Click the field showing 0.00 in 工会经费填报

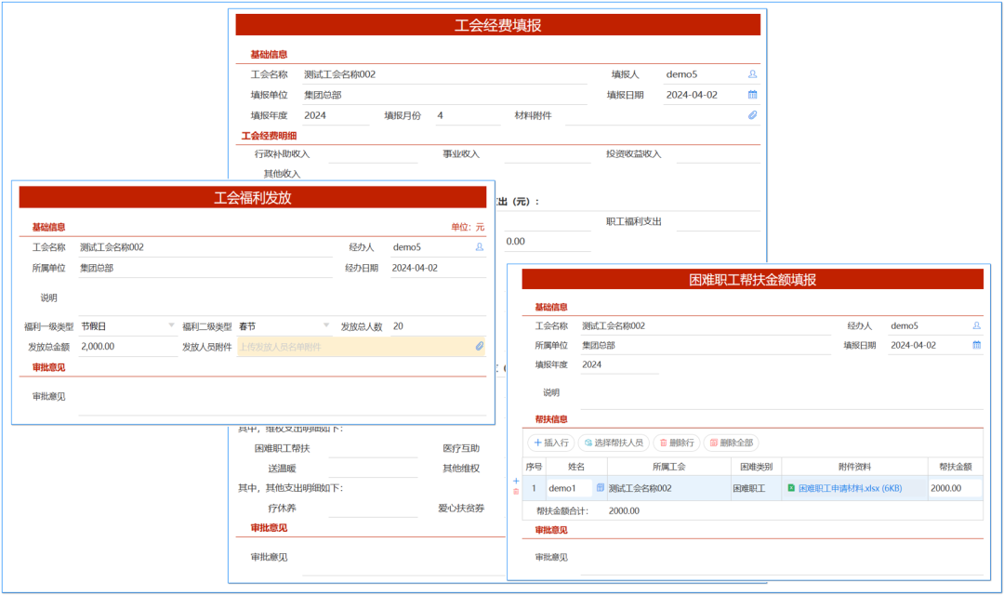tap(548, 242)
